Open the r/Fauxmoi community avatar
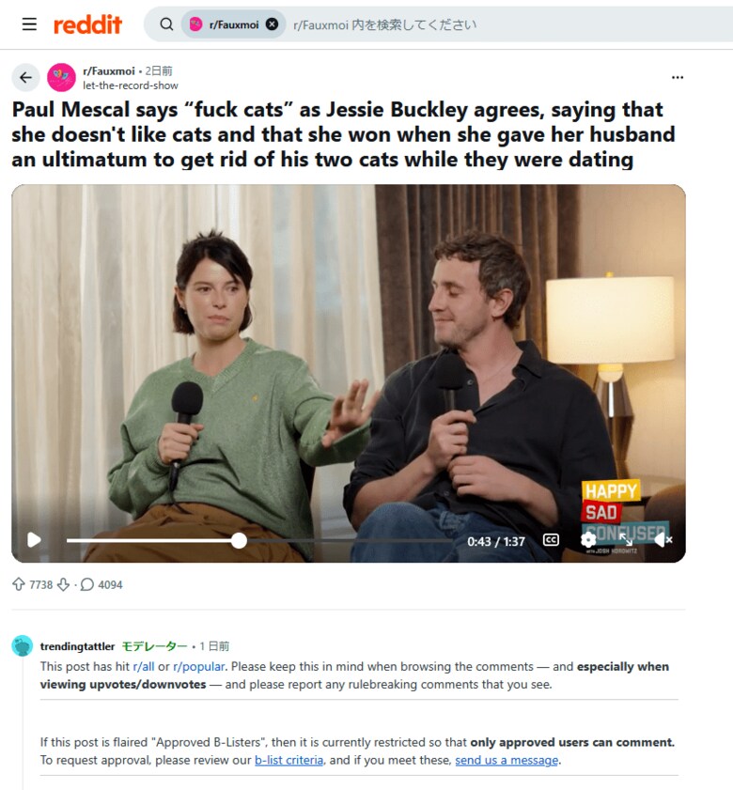 [x=61, y=77]
